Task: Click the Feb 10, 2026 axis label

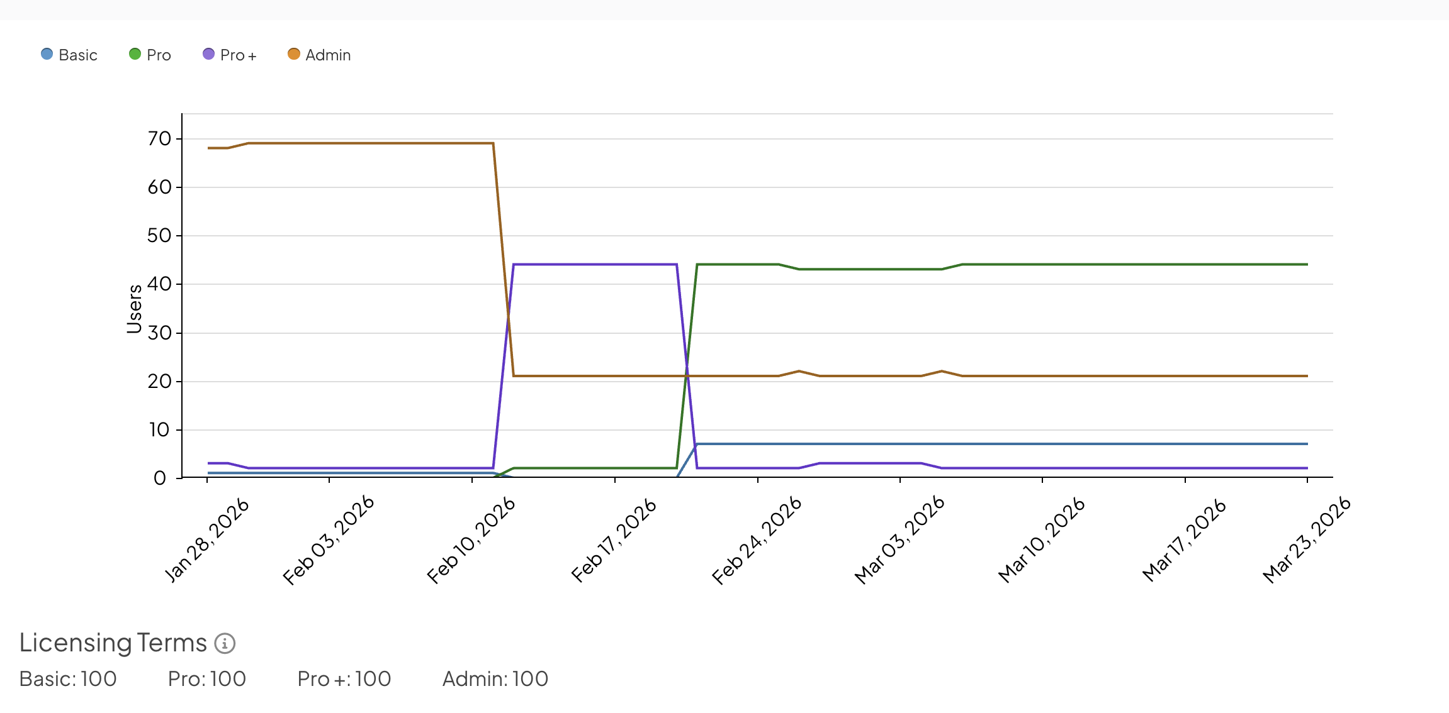Action: point(471,541)
